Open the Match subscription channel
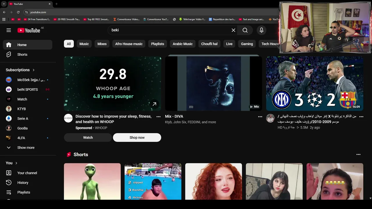The image size is (372, 209). click(28, 99)
